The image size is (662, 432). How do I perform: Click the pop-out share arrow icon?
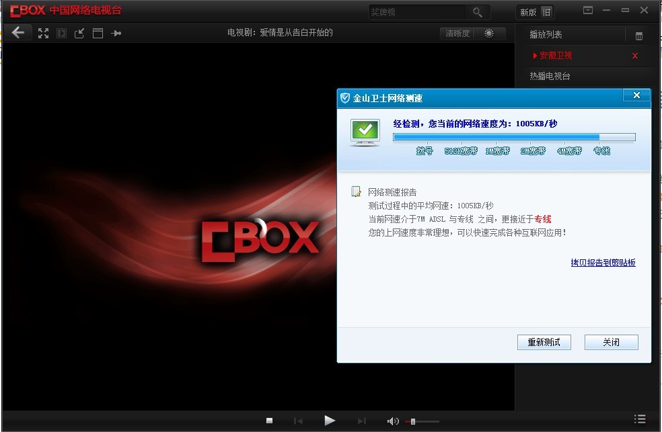(x=79, y=34)
